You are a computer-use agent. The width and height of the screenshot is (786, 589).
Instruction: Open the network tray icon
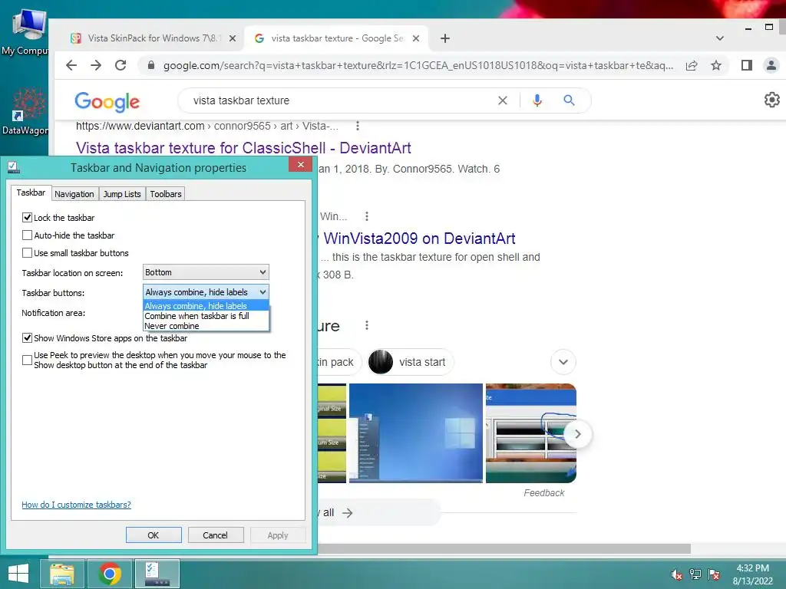[x=695, y=574]
